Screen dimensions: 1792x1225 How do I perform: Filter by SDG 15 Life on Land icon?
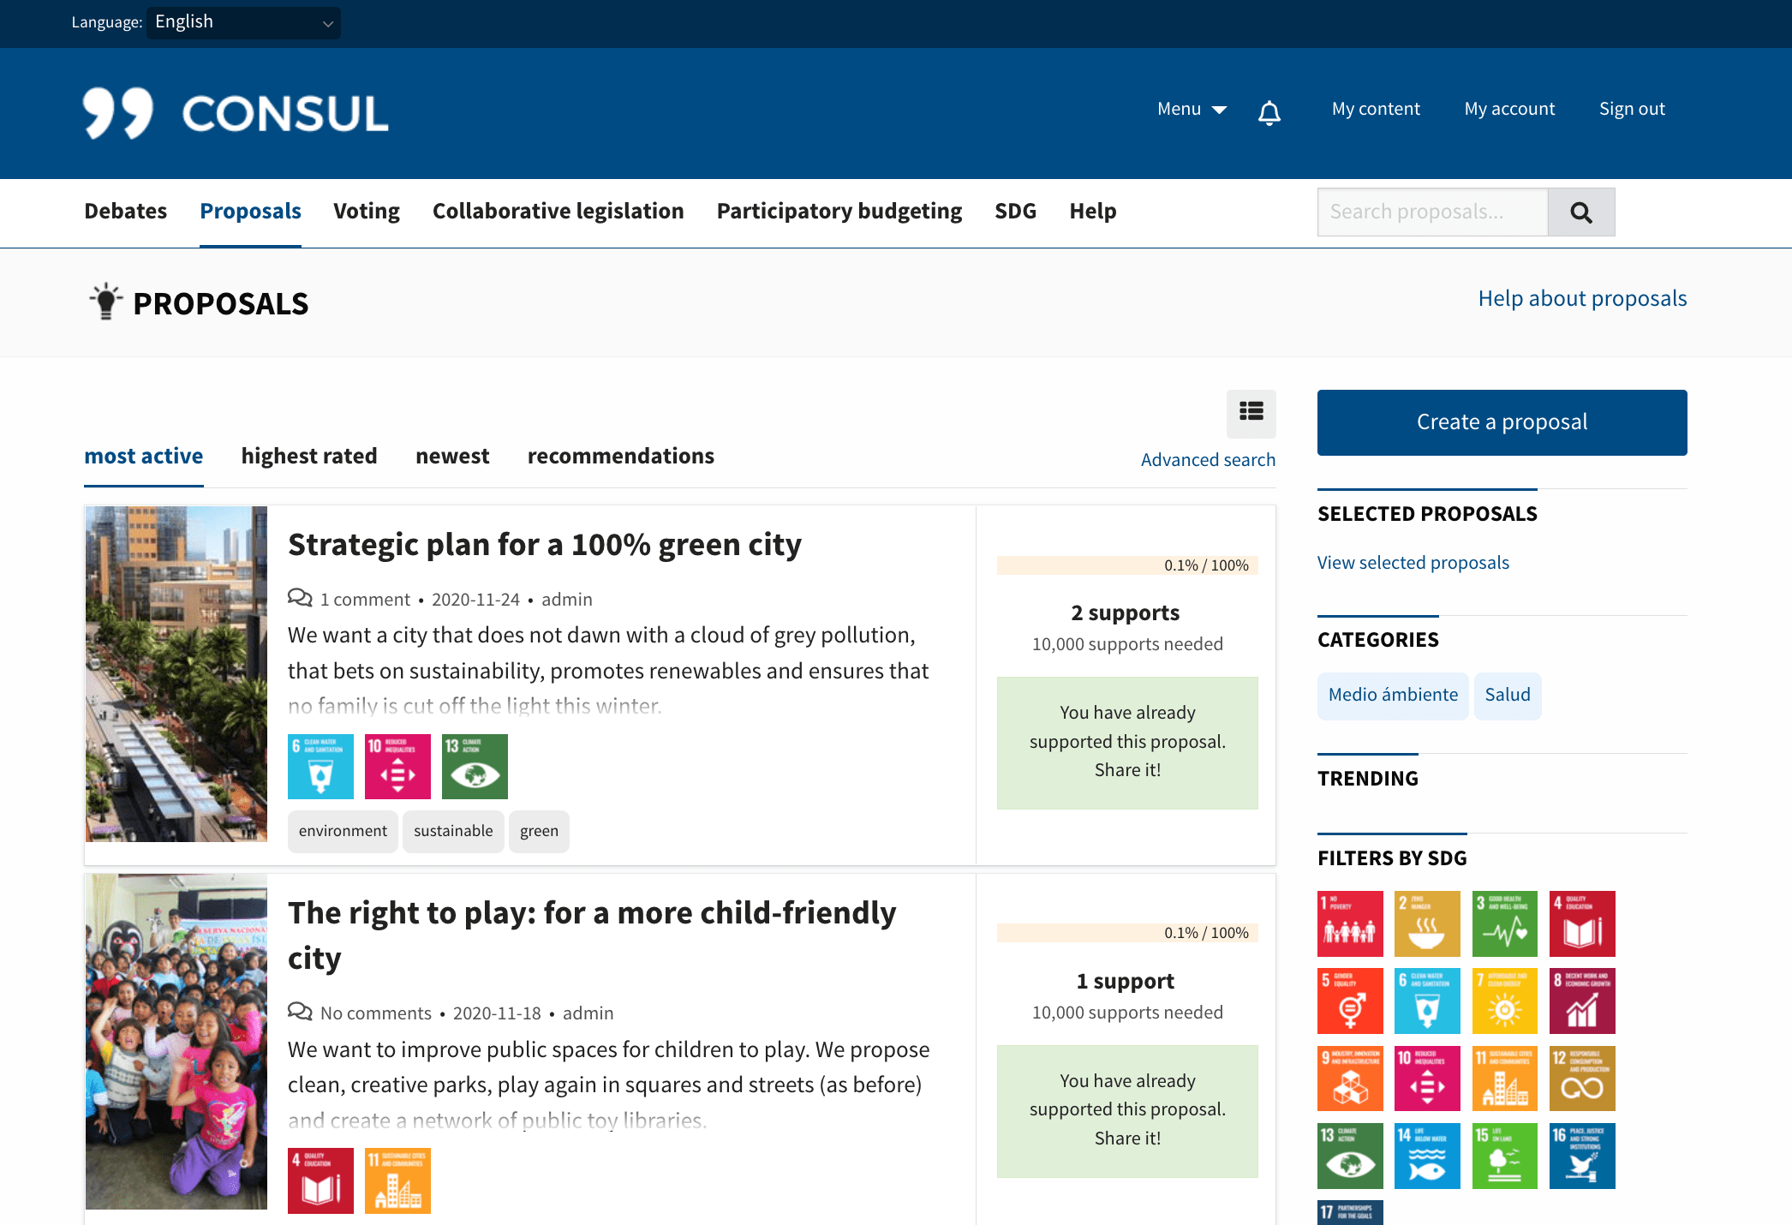pos(1505,1156)
